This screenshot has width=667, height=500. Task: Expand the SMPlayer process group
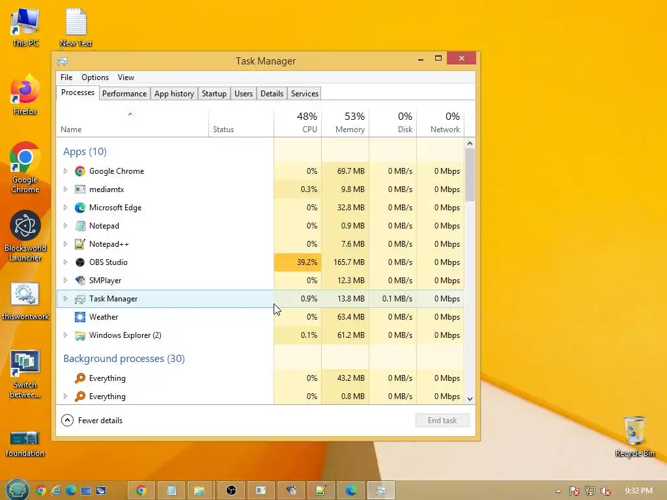pos(65,281)
